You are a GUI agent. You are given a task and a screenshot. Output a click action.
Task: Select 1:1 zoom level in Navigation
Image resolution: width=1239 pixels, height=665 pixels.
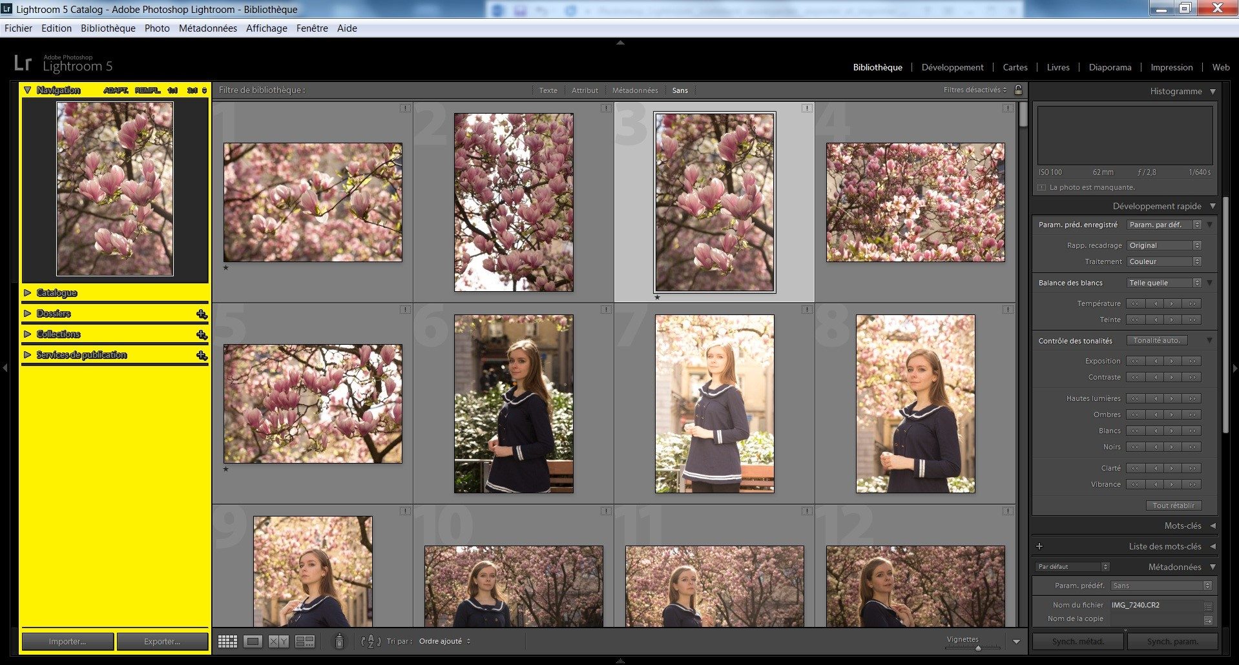pos(172,90)
